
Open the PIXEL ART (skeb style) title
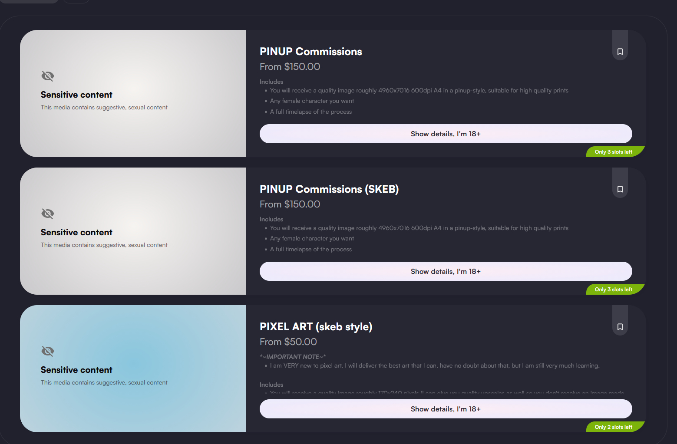[316, 327]
